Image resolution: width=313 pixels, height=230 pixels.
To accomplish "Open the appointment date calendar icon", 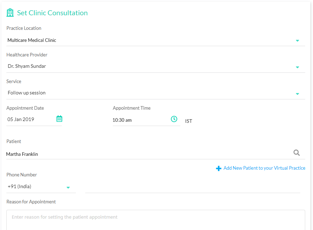I will [59, 119].
